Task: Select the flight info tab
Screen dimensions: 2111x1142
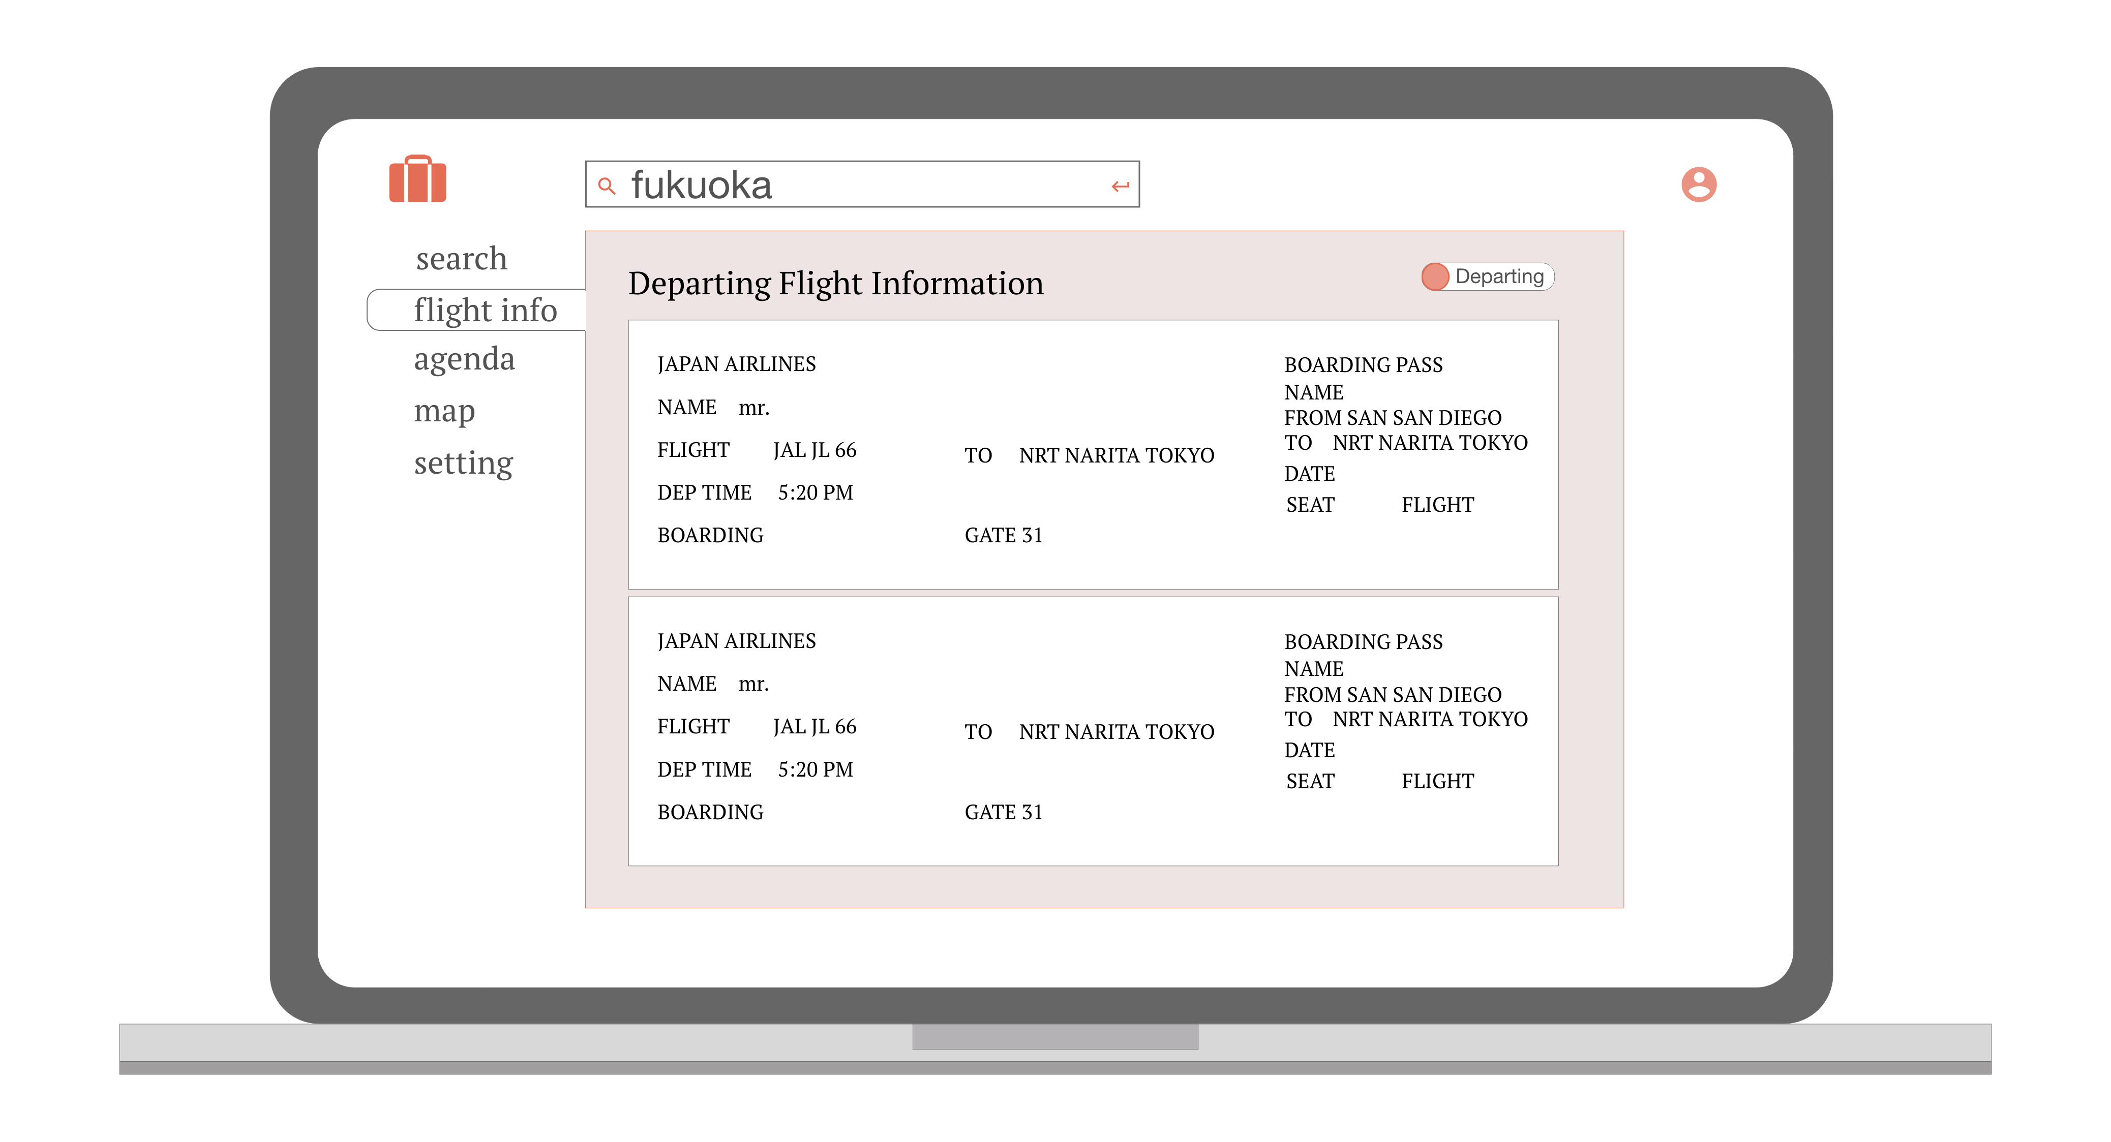Action: coord(477,310)
